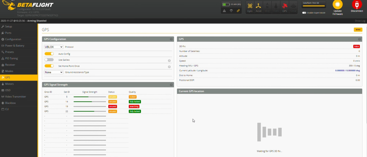Click help icon beside Use Galileo
Viewport: 367px width, 157px height.
[x=169, y=61]
